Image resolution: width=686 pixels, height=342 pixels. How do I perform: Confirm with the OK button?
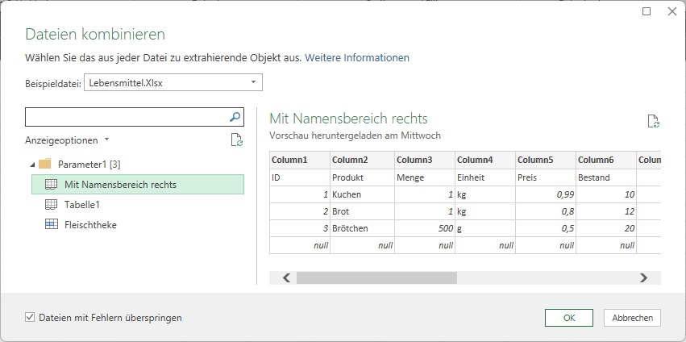pos(569,318)
